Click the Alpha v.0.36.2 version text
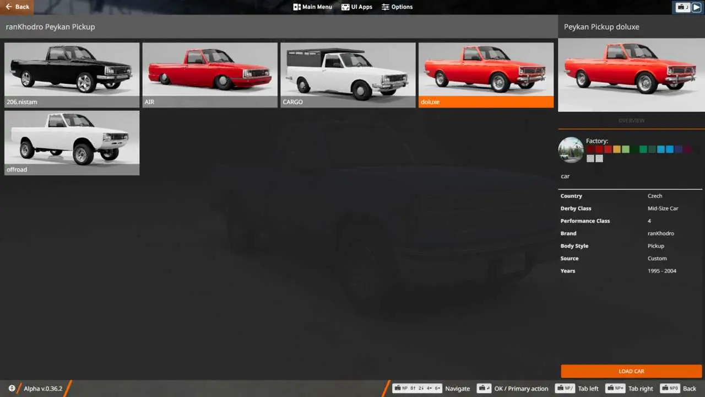 click(x=43, y=389)
